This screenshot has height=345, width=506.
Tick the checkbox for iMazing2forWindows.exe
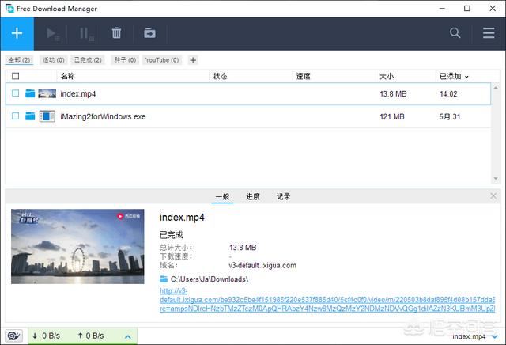click(15, 116)
